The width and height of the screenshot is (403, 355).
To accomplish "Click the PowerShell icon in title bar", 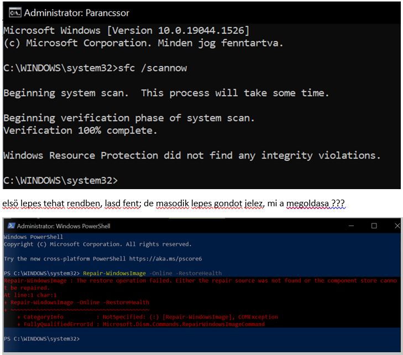I will click(9, 226).
